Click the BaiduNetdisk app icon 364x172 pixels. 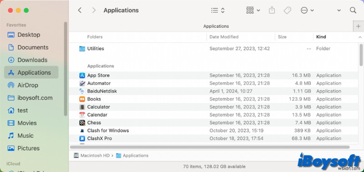(x=82, y=91)
